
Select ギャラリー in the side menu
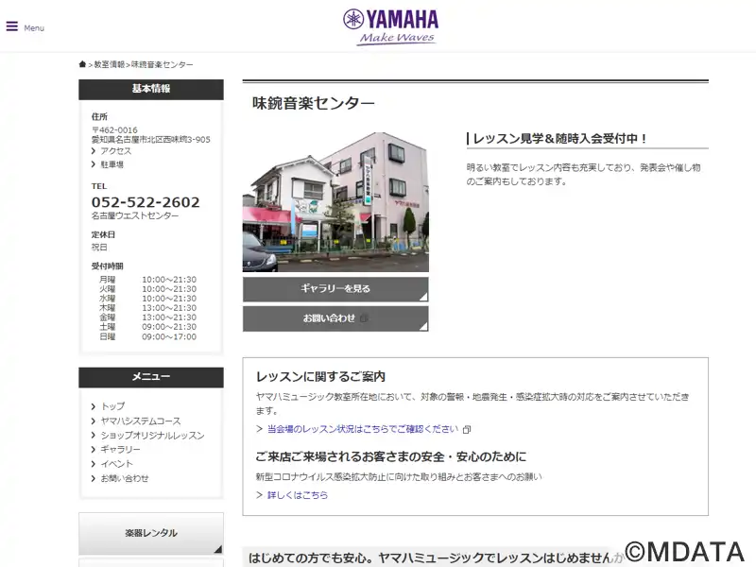pyautogui.click(x=121, y=450)
